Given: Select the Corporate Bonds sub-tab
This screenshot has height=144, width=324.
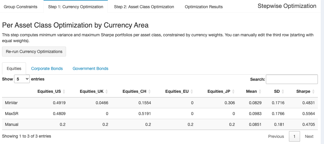Looking at the screenshot, I should 47,68.
